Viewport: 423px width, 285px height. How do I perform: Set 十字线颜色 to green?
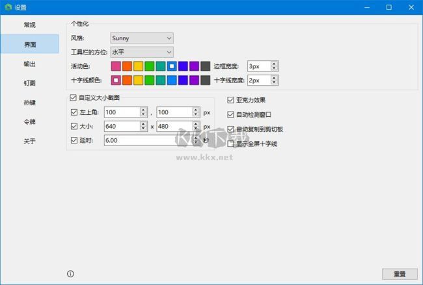point(150,81)
